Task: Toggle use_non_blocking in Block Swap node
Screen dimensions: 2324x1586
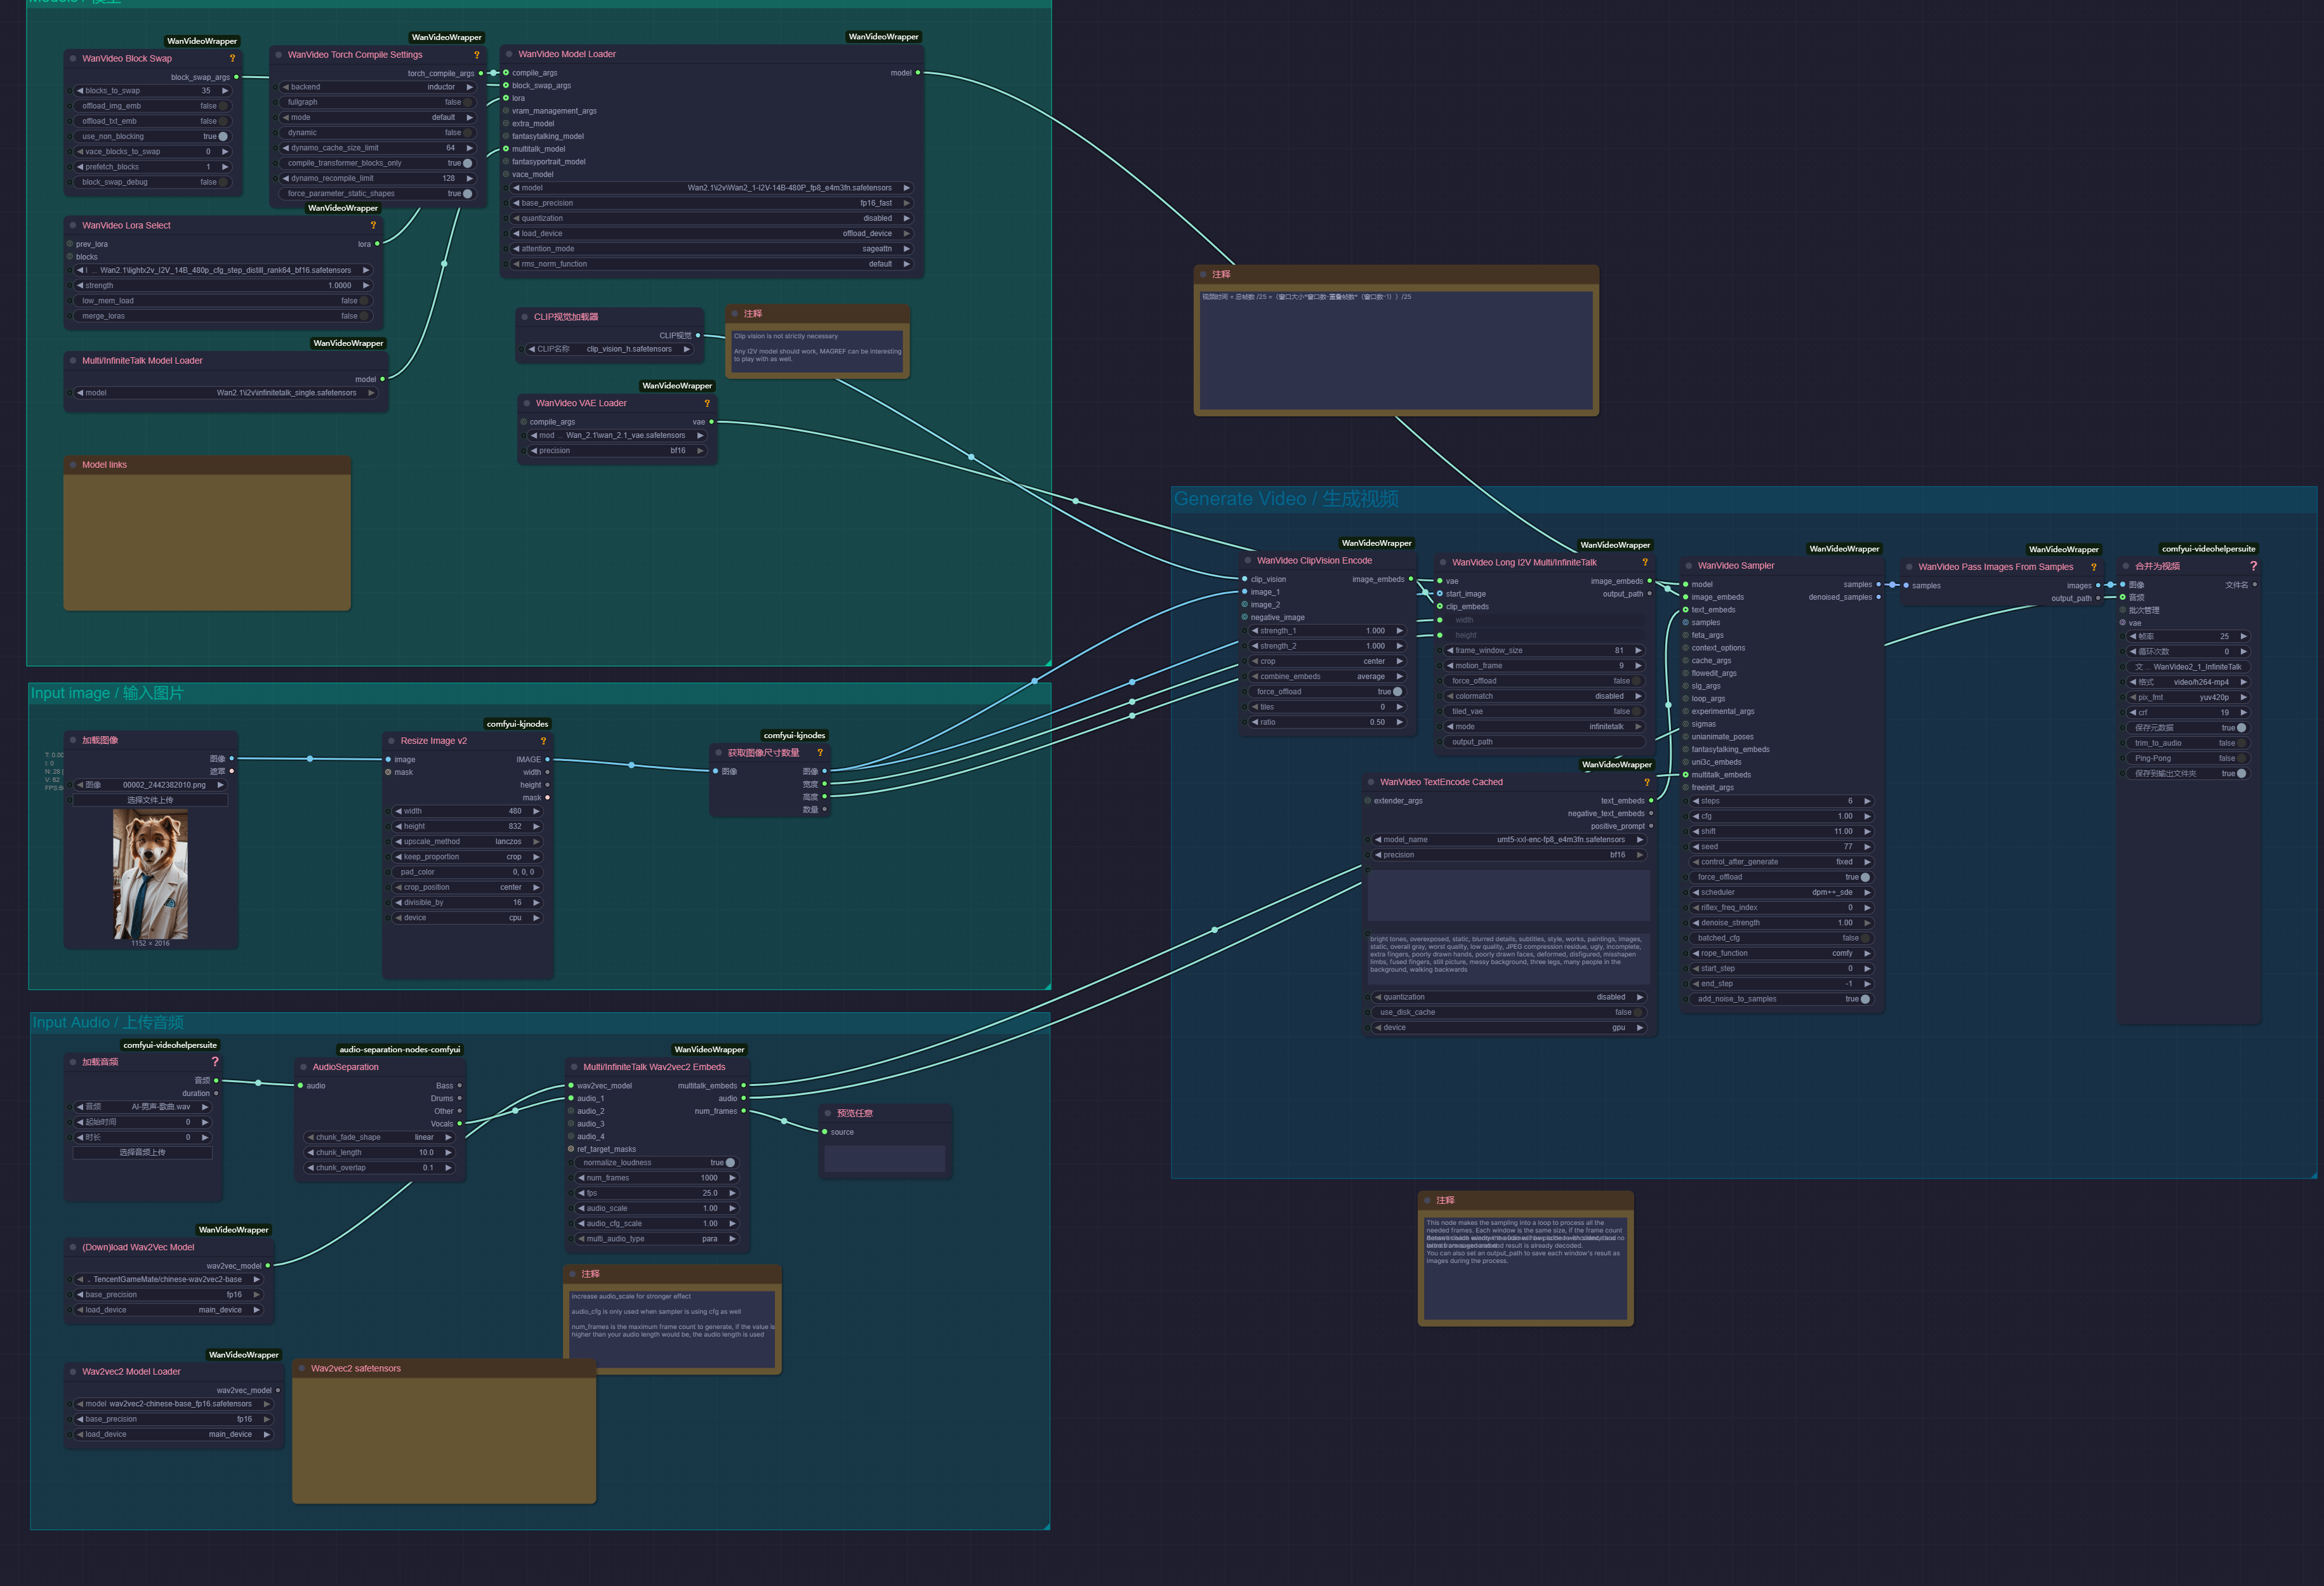Action: tap(222, 136)
